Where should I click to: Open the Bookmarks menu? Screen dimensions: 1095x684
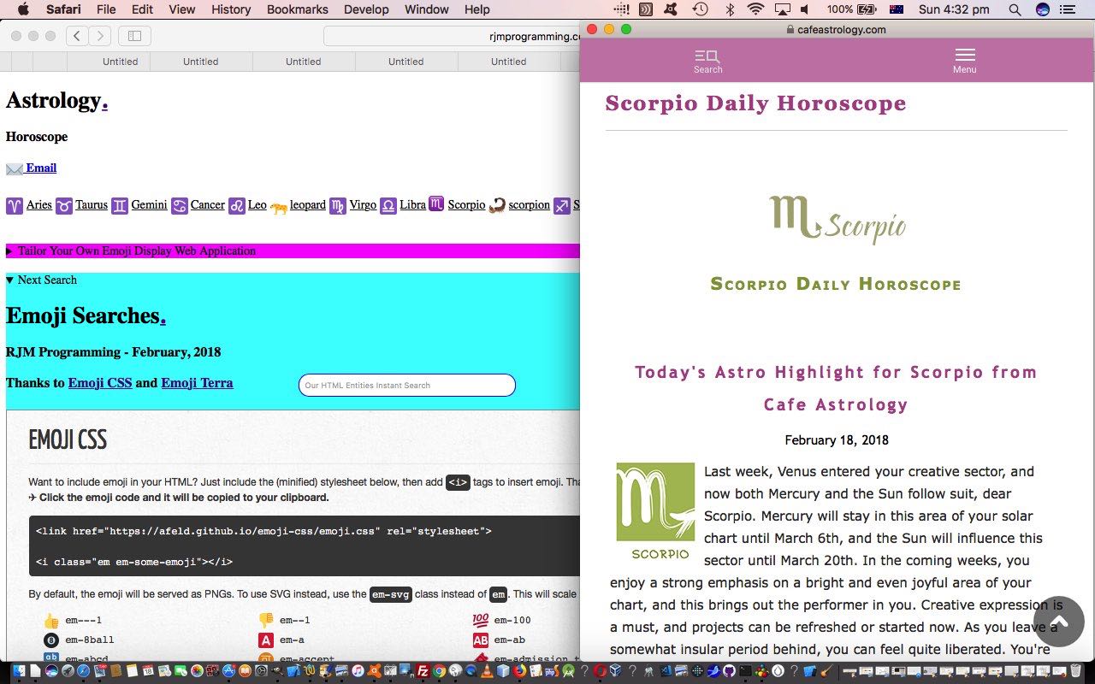[x=297, y=9]
